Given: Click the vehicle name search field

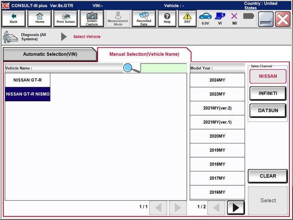Looking at the screenshot, I should click(163, 68).
